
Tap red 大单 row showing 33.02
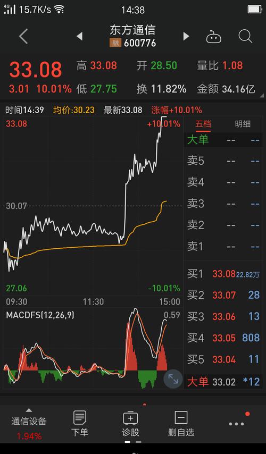coord(223,382)
